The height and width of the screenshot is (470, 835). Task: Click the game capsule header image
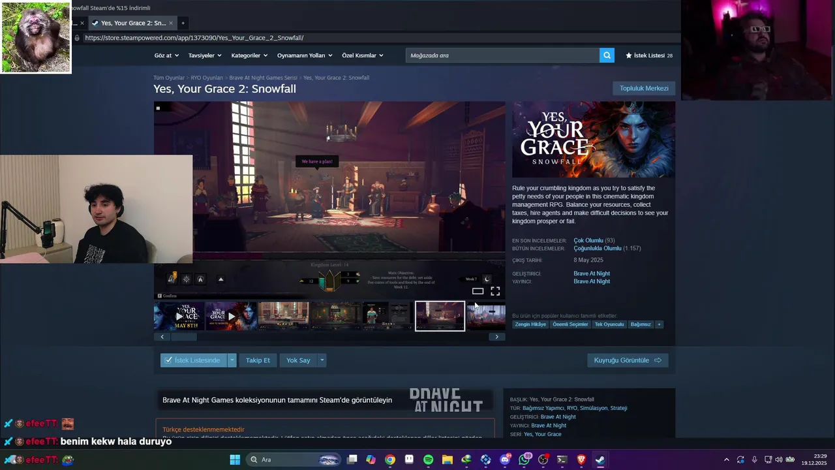tap(594, 140)
